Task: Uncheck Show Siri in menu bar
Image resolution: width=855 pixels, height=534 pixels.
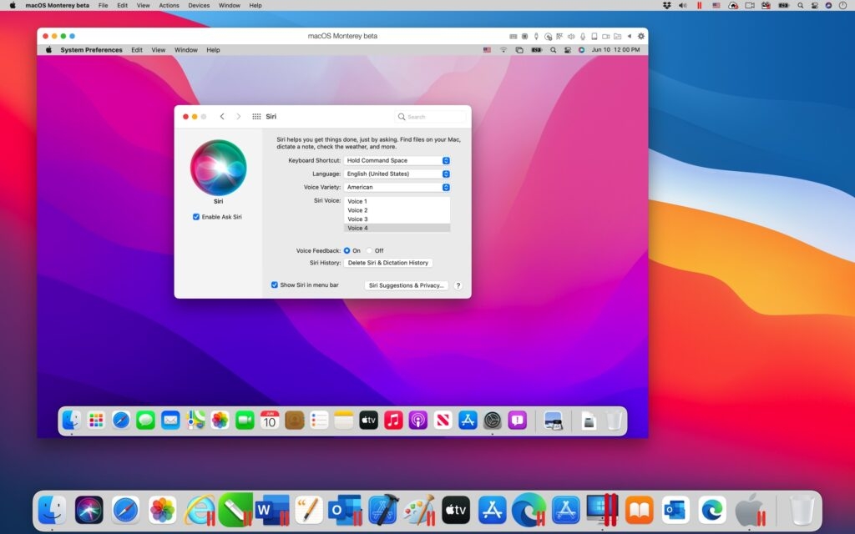Action: [x=275, y=285]
